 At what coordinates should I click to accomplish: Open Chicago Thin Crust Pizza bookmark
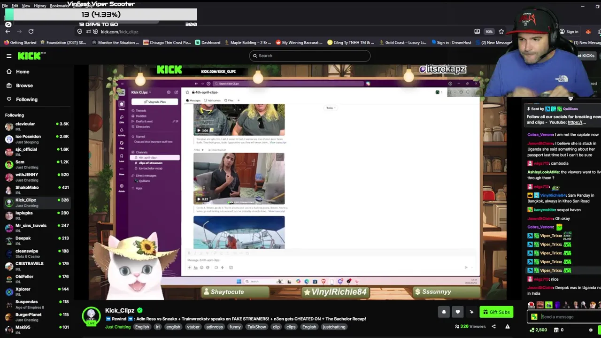pos(167,43)
